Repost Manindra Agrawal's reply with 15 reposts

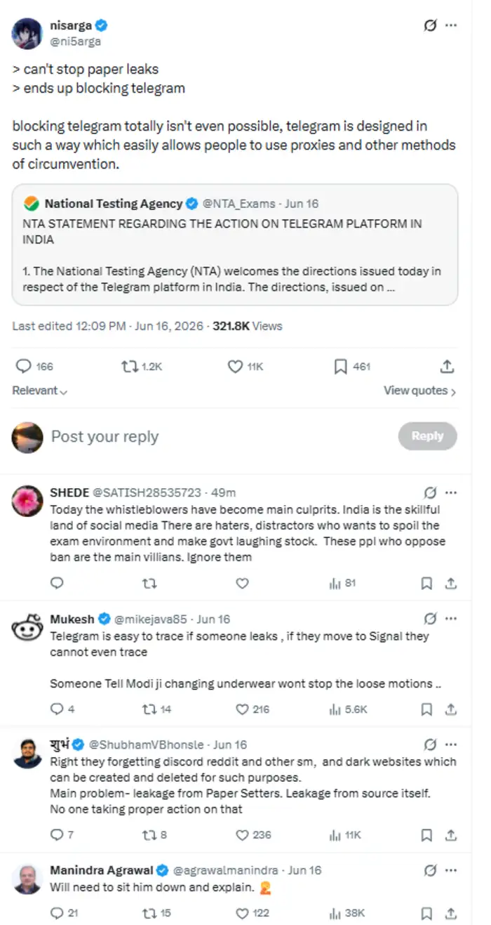coord(156,913)
